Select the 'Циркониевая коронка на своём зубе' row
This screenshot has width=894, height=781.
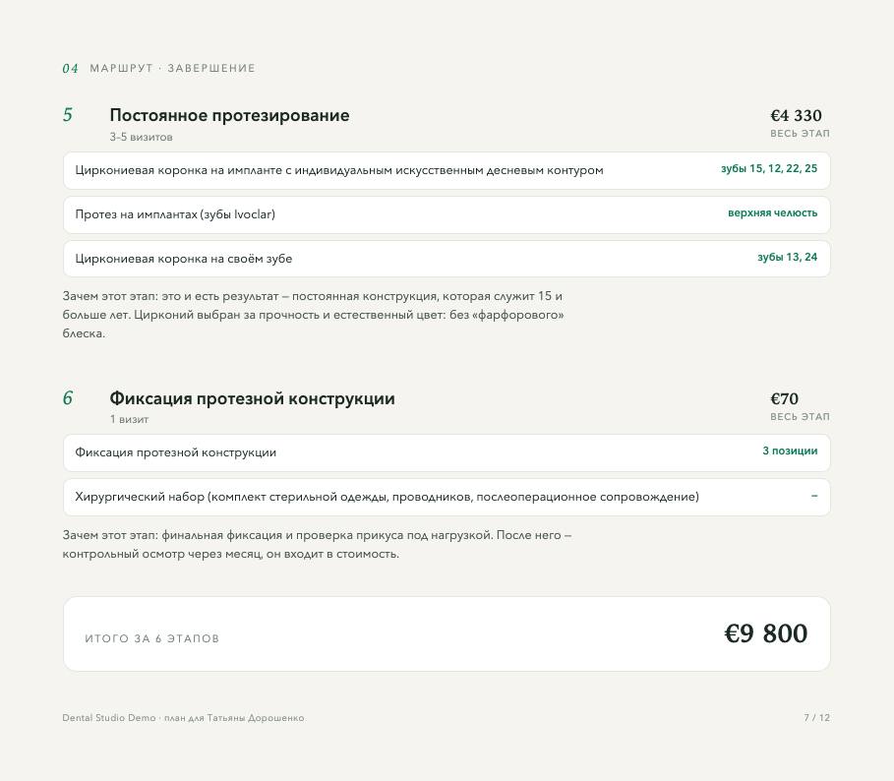tap(447, 259)
